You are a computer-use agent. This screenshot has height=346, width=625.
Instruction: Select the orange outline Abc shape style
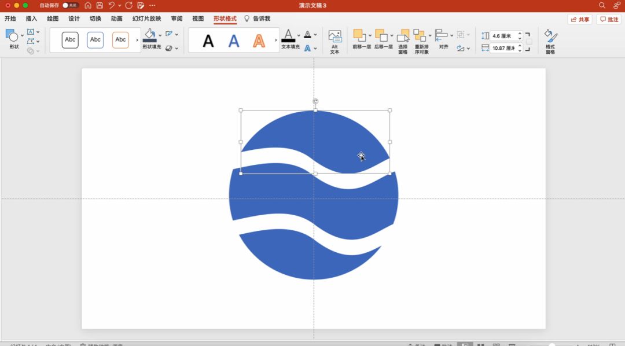(120, 40)
